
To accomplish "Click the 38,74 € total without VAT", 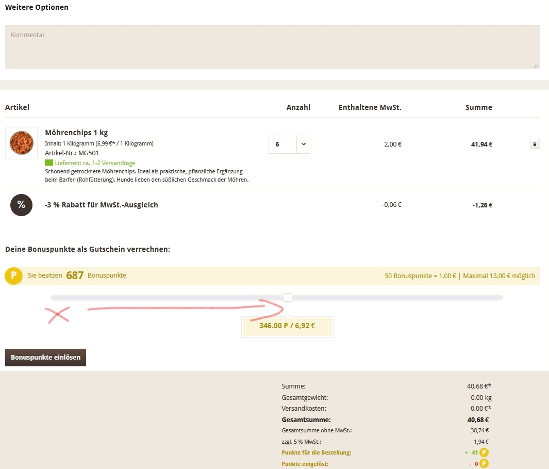I will tap(480, 430).
